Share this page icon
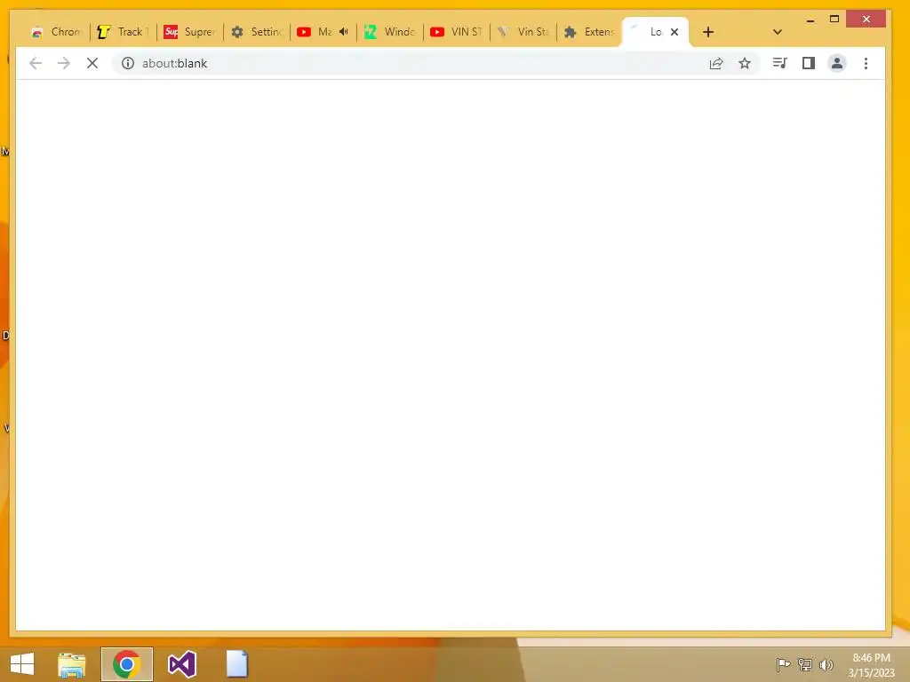The width and height of the screenshot is (910, 682). point(716,63)
